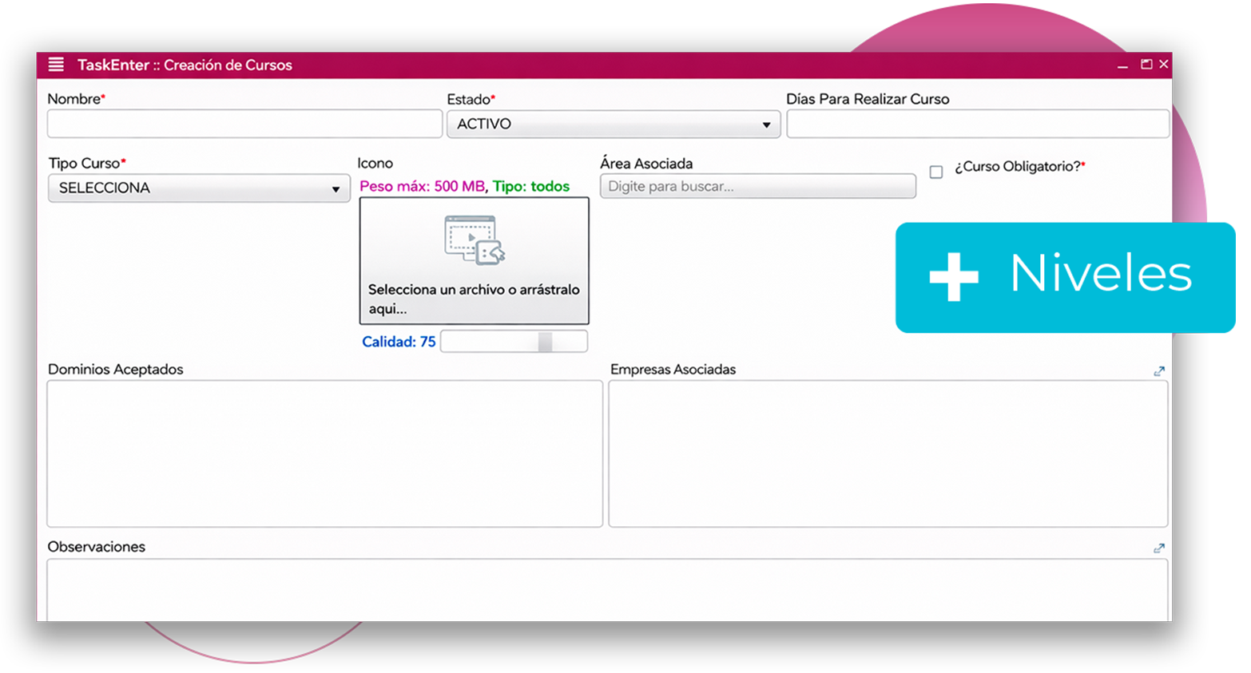Open the Estado dropdown showing ACTIVO
The height and width of the screenshot is (673, 1251).
[x=613, y=125]
